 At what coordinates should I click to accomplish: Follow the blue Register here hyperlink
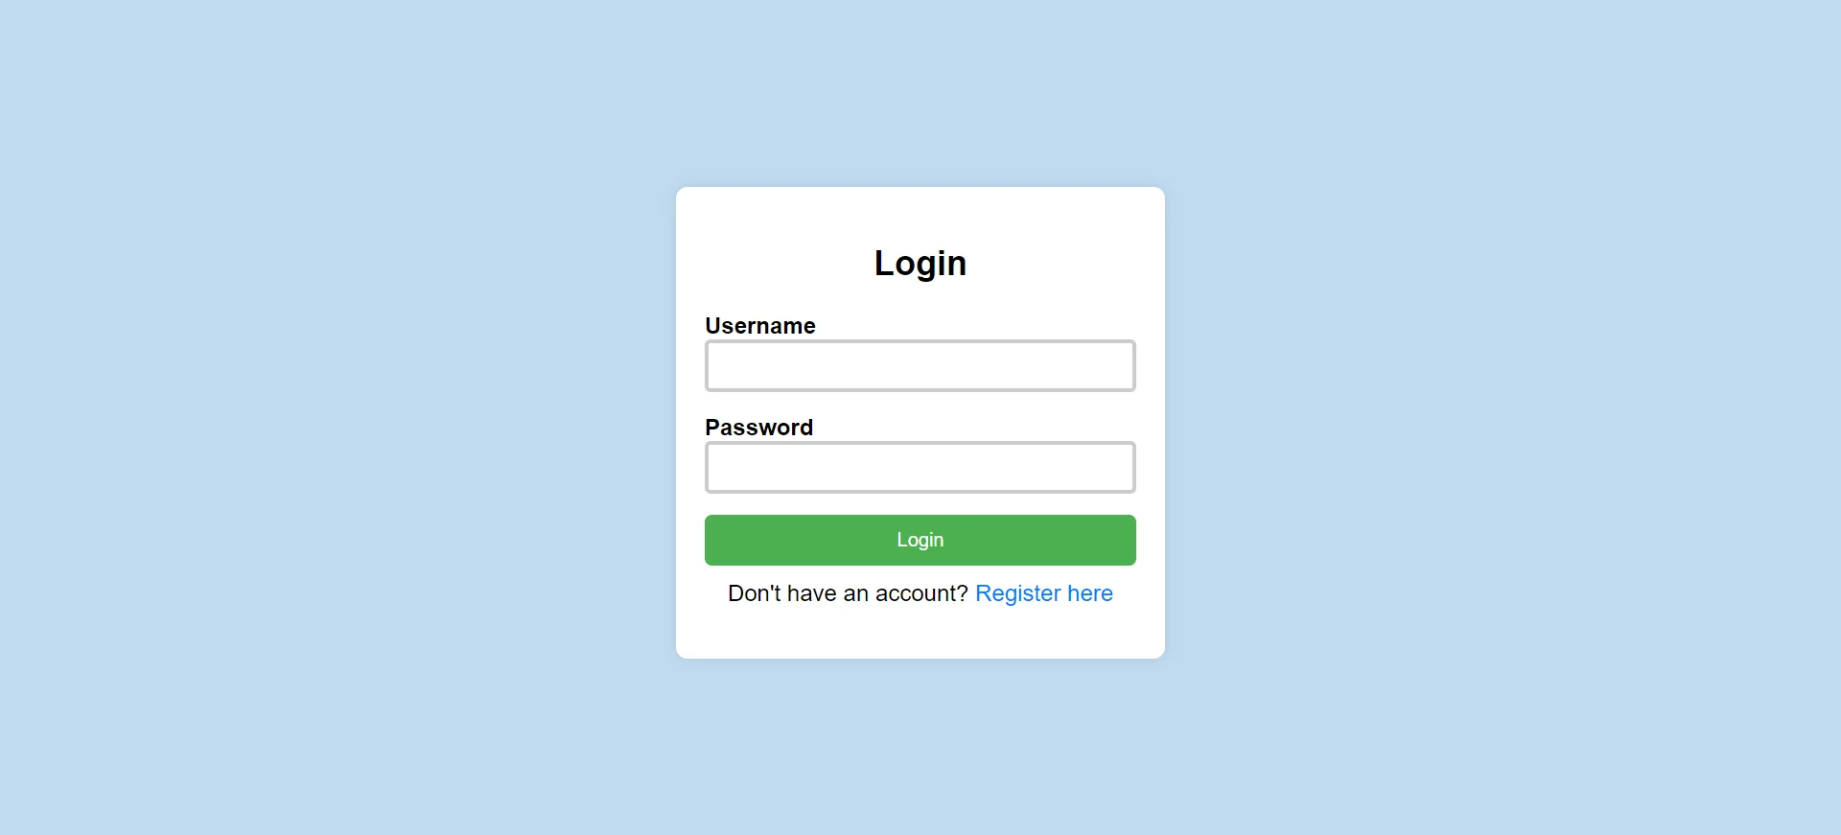(x=1043, y=593)
